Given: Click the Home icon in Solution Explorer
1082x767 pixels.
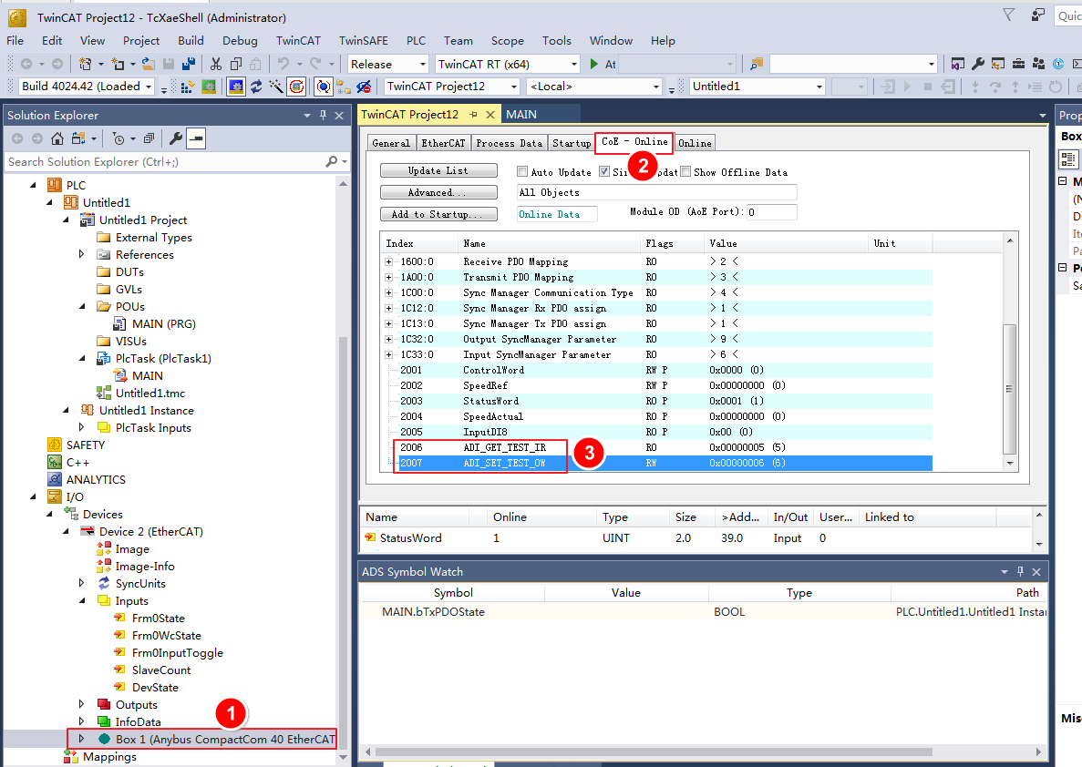Looking at the screenshot, I should tap(57, 138).
